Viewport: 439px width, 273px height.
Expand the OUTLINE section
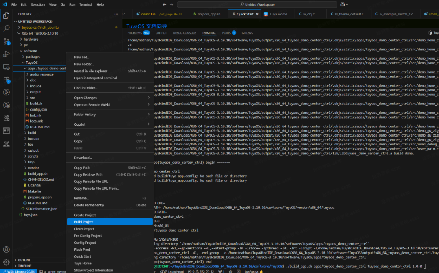[24, 260]
